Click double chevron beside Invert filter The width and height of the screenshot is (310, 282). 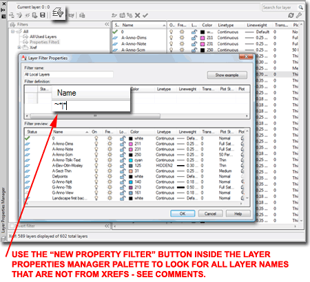[107, 226]
